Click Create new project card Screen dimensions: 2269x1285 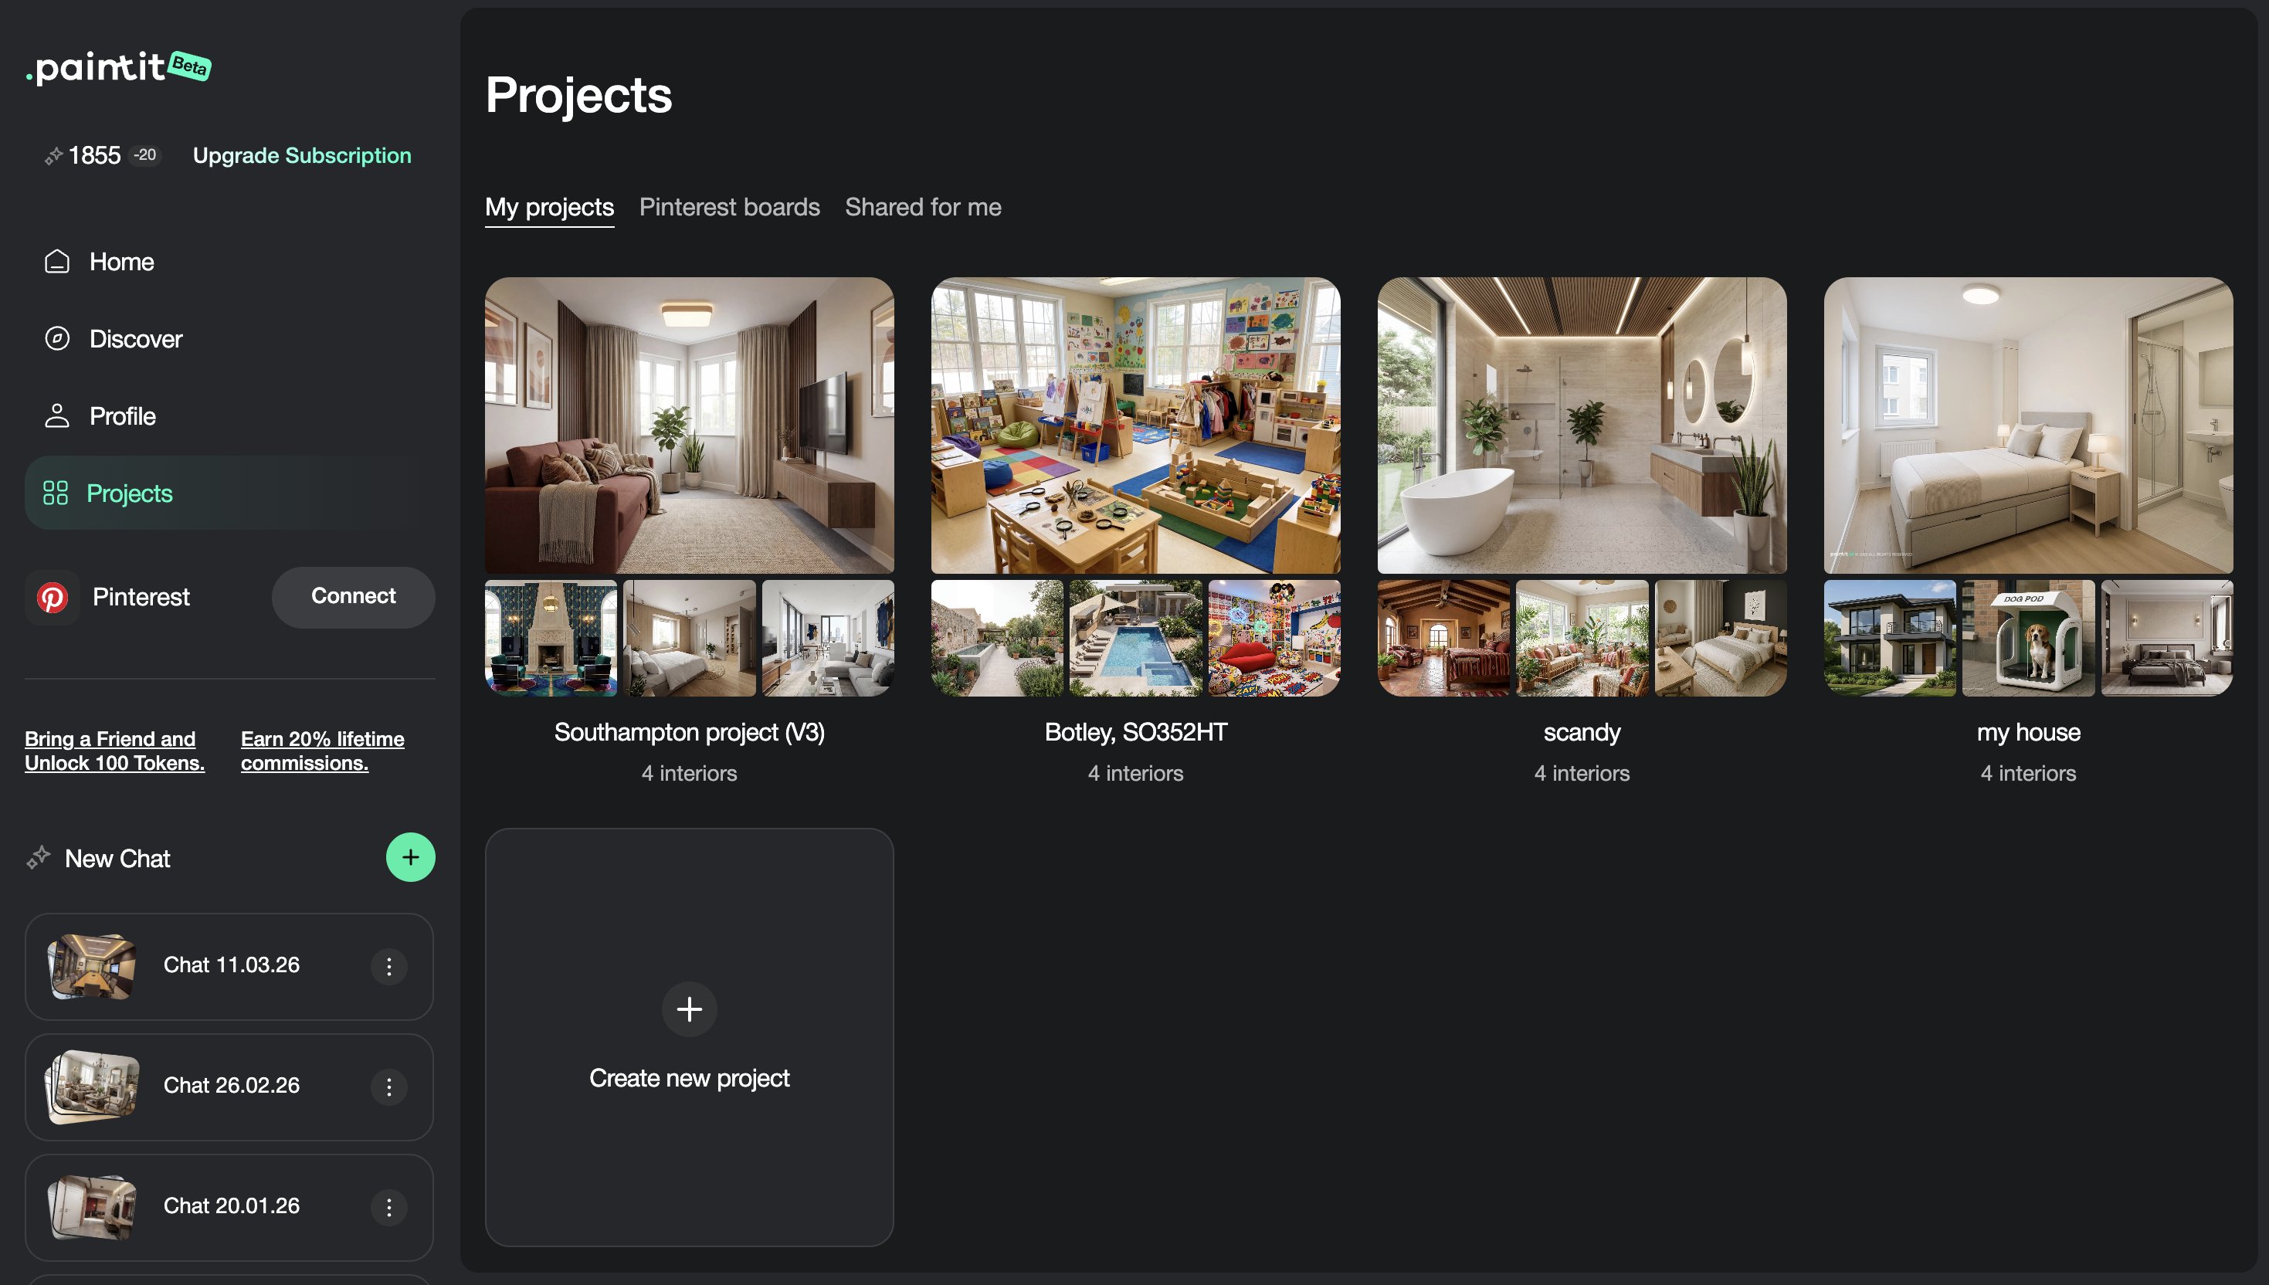(x=689, y=1037)
